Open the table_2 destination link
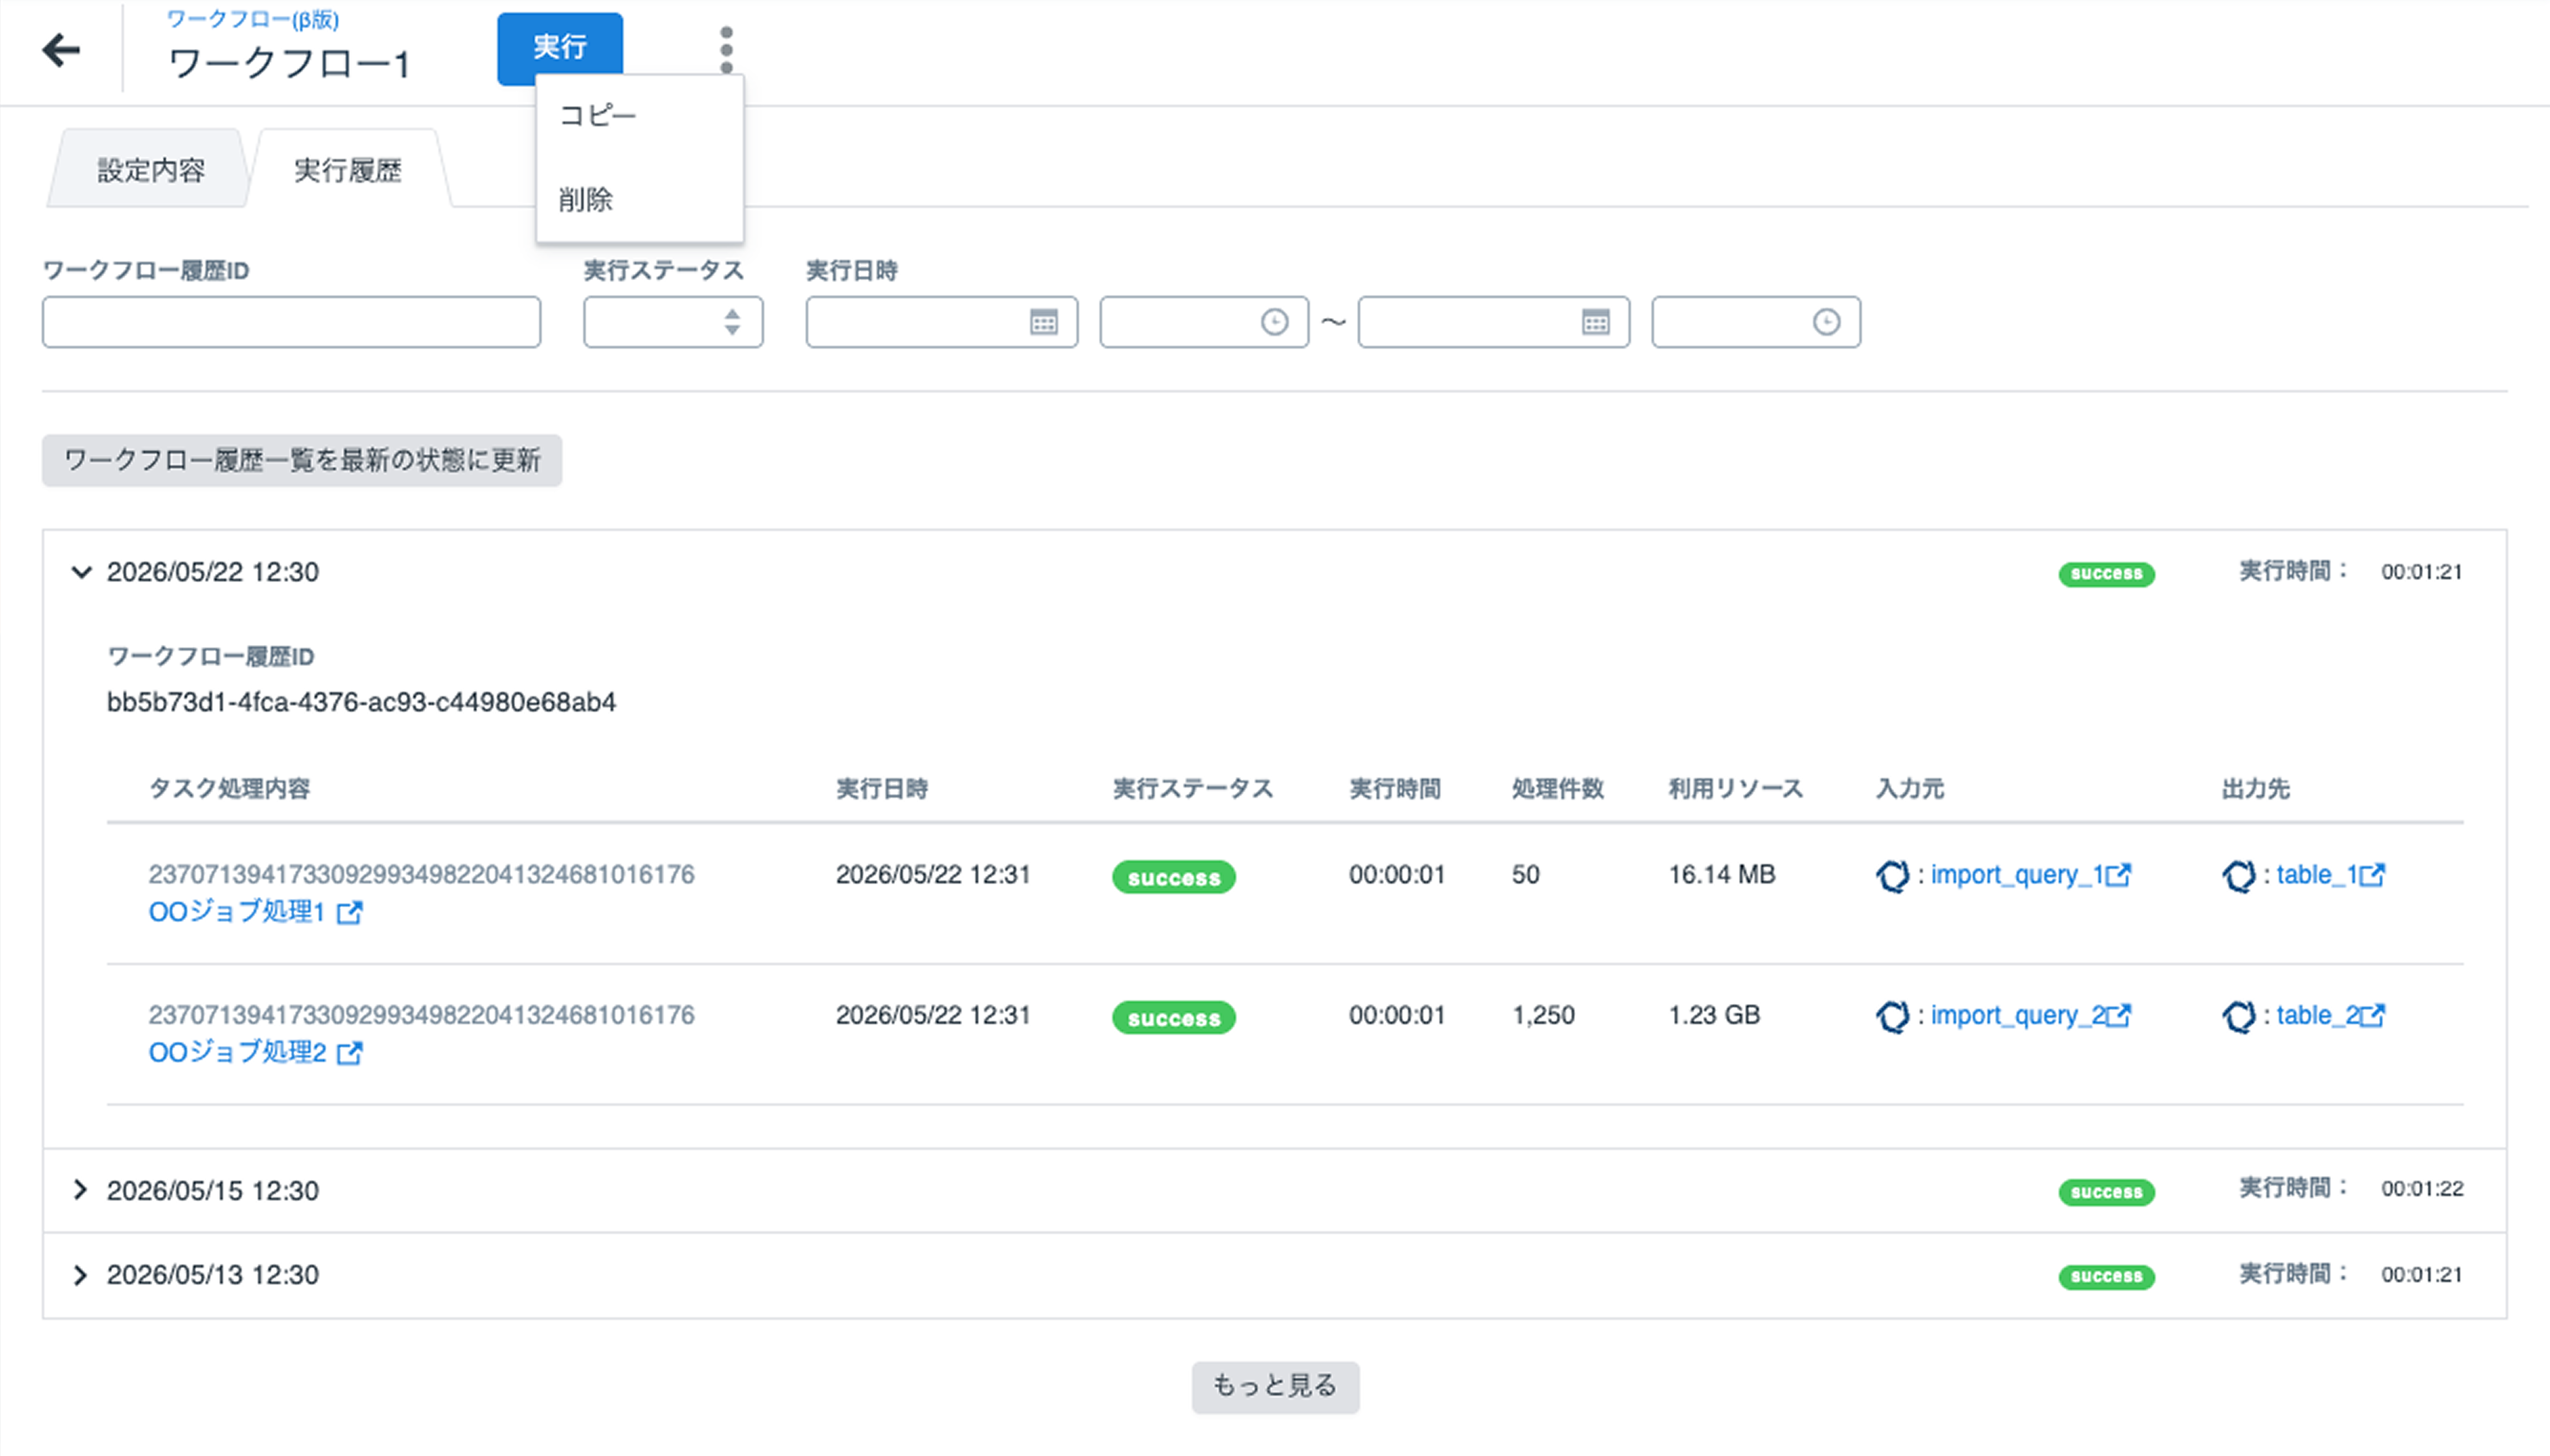 [2317, 1015]
